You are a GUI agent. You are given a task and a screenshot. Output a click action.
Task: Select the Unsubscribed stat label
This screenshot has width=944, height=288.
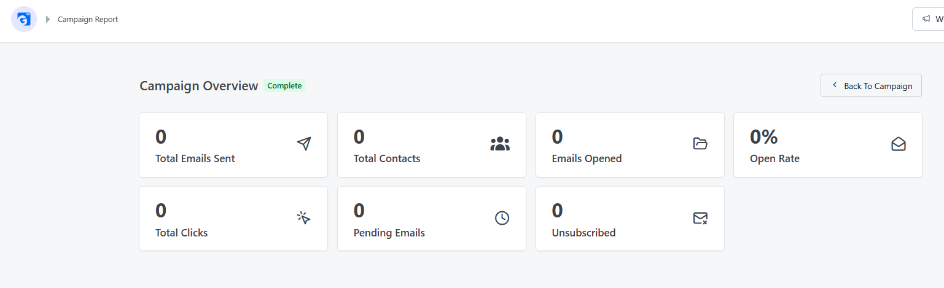(x=583, y=233)
